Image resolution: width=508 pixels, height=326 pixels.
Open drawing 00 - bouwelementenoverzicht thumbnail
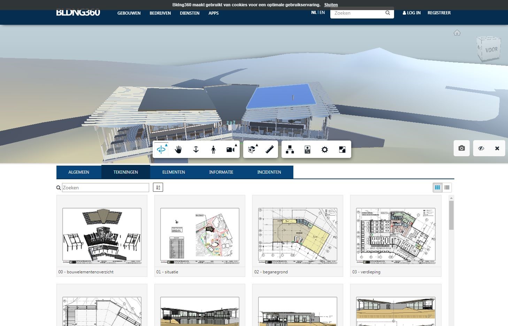point(102,235)
